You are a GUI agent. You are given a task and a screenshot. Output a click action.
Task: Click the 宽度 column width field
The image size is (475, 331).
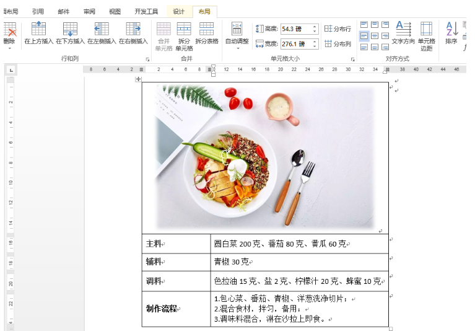point(295,44)
